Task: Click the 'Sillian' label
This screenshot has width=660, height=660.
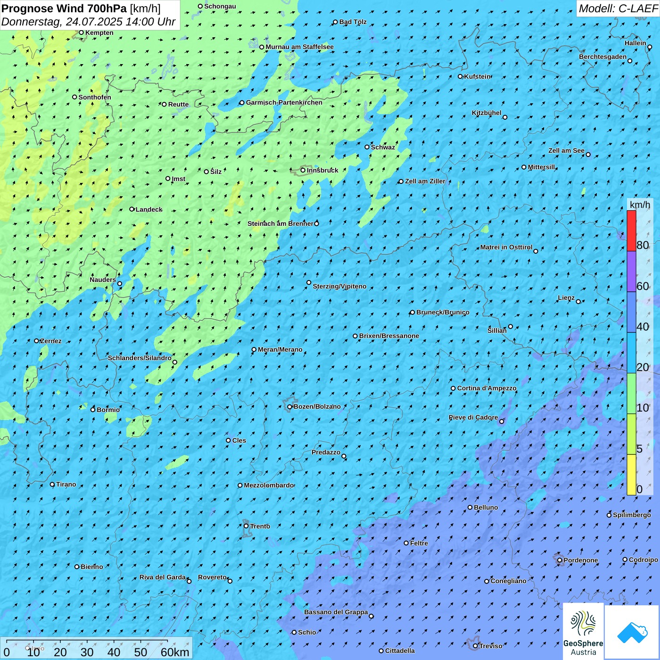Action: coord(497,330)
